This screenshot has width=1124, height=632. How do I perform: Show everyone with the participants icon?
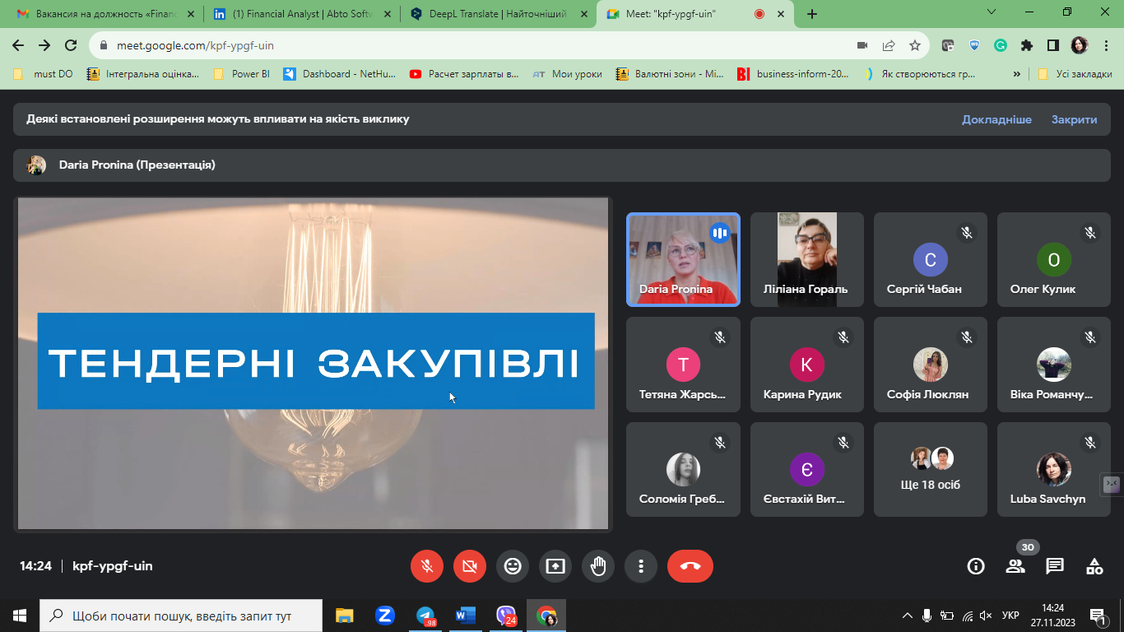1015,566
